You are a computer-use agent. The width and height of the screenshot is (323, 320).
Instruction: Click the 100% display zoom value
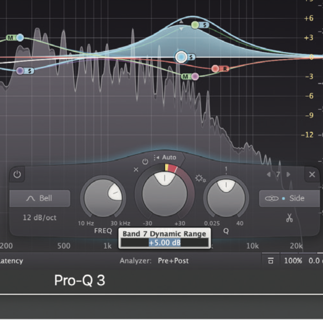293,261
